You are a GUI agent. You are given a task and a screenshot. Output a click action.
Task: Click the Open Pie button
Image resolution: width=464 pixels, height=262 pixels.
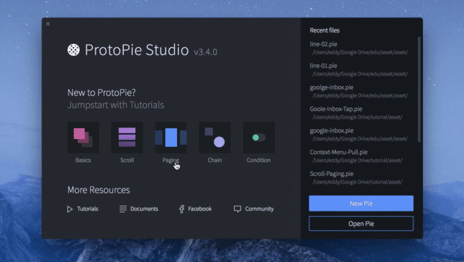[361, 223]
